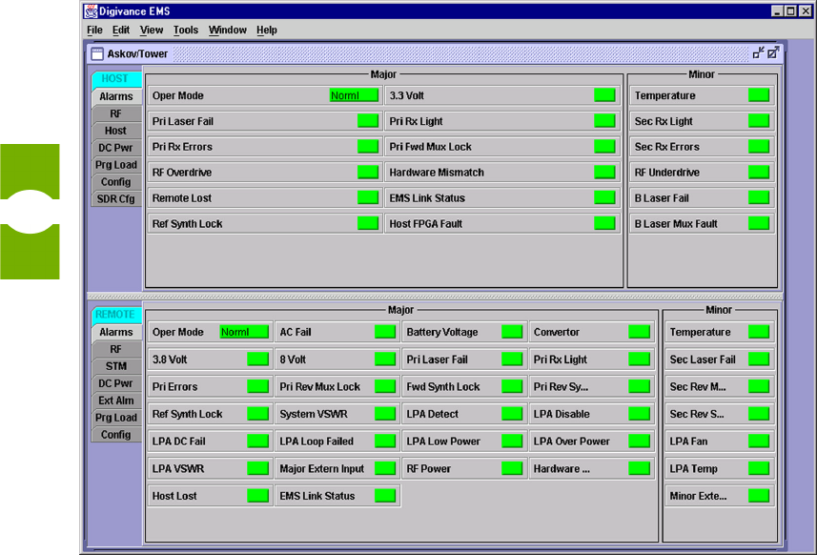Click the Fwd Synth Lock label
Viewport: 817px width, 555px height.
click(443, 386)
